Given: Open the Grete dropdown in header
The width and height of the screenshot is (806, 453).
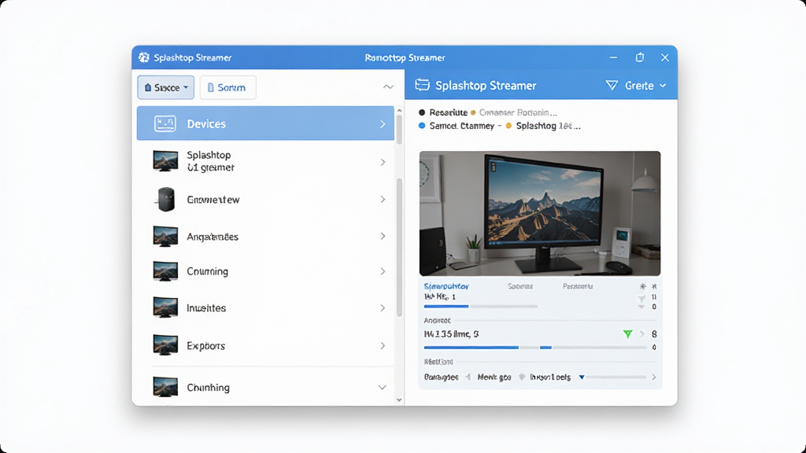Looking at the screenshot, I should [x=645, y=86].
